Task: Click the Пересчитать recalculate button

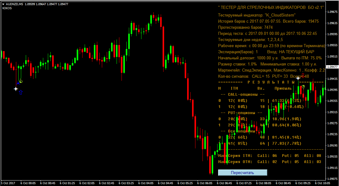Action: click(242, 173)
